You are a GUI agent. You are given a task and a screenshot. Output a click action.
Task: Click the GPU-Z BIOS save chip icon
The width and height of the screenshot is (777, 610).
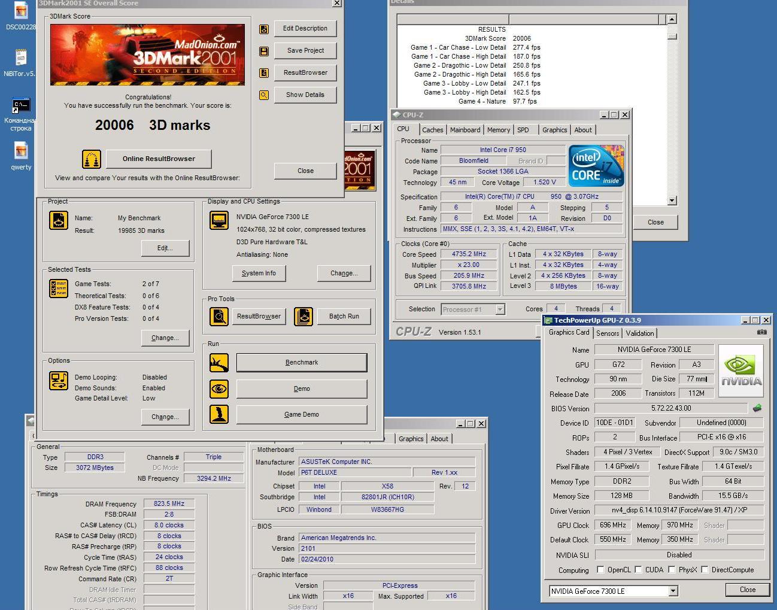click(757, 408)
